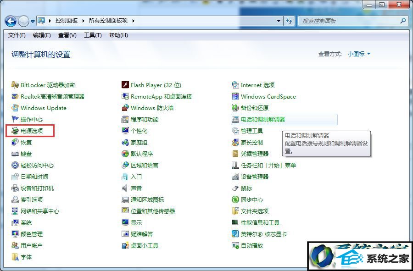Click the Windows Update icon

15,108
